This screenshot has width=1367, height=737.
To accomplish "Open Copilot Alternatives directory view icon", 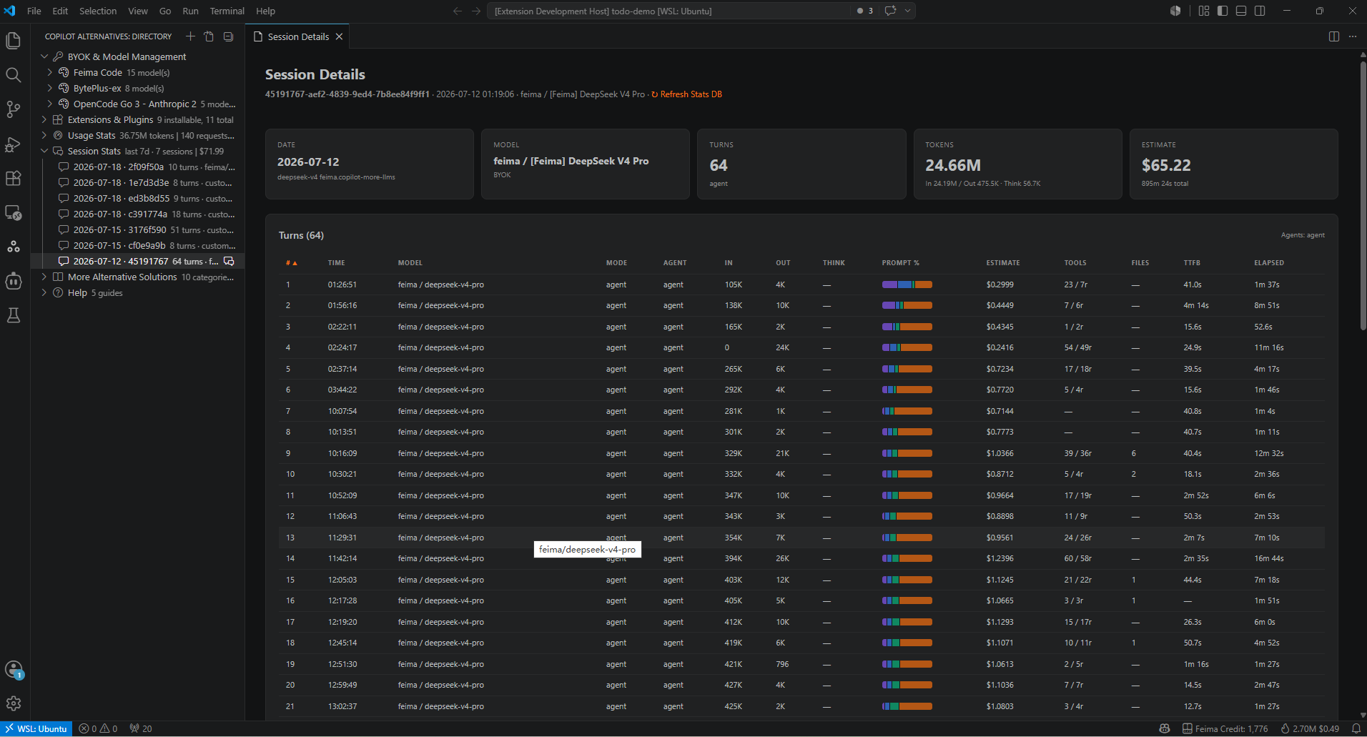I will [x=14, y=247].
